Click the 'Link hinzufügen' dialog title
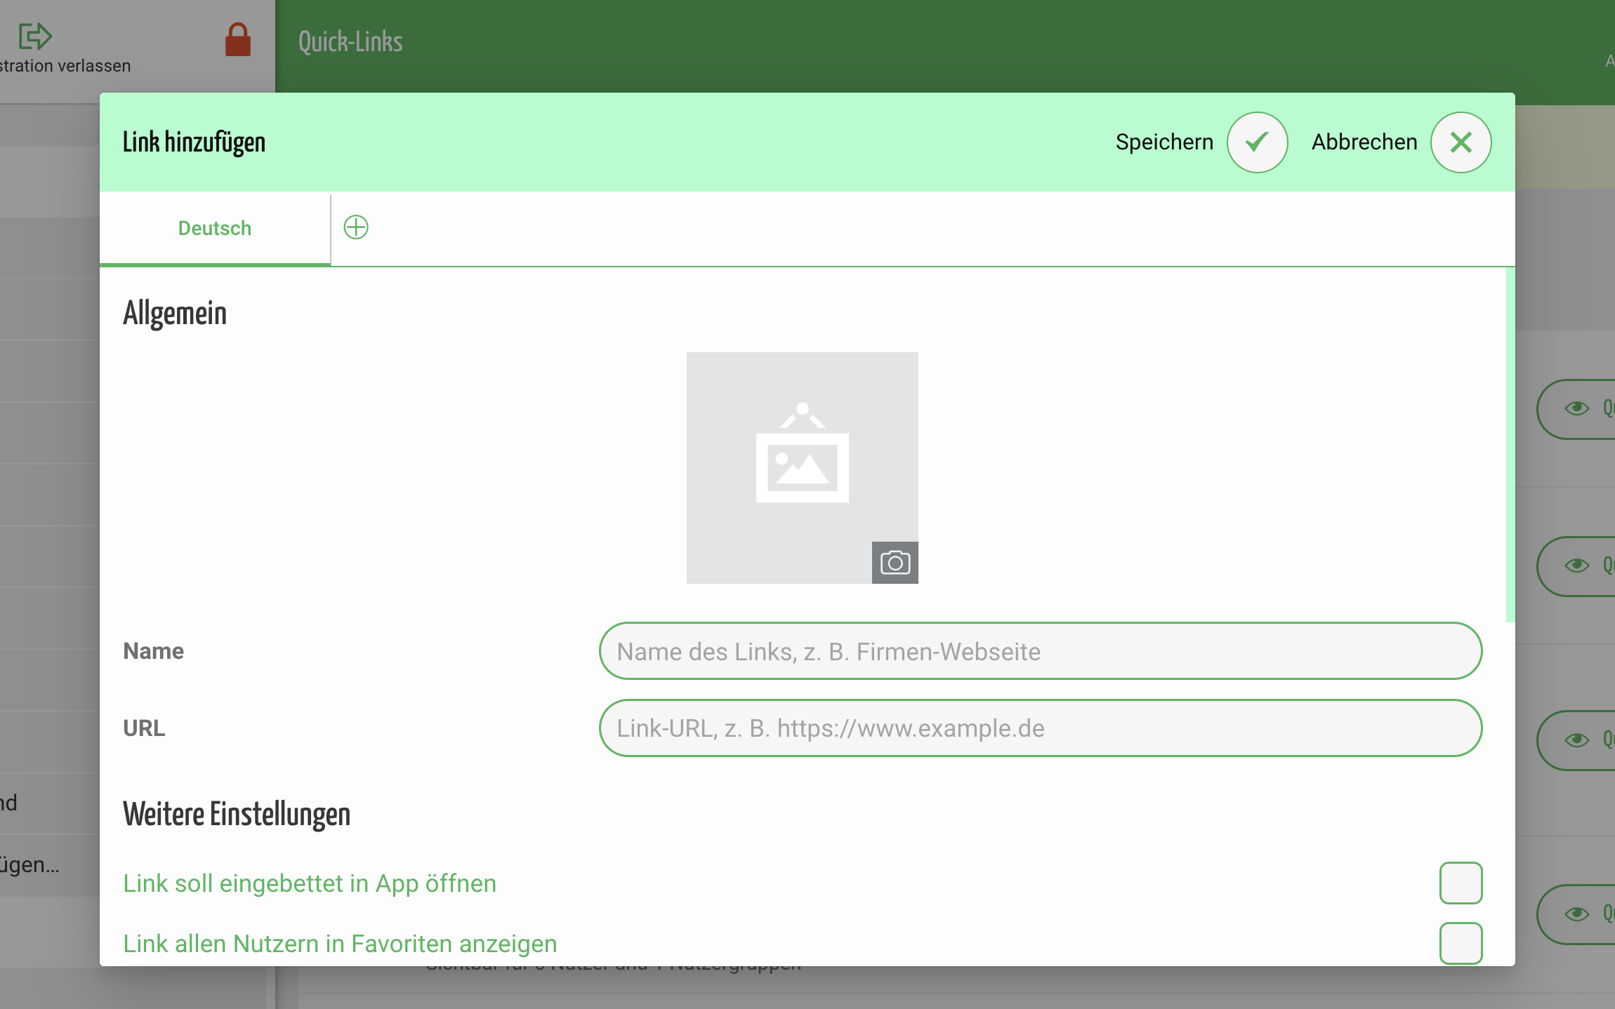The height and width of the screenshot is (1009, 1615). (194, 142)
